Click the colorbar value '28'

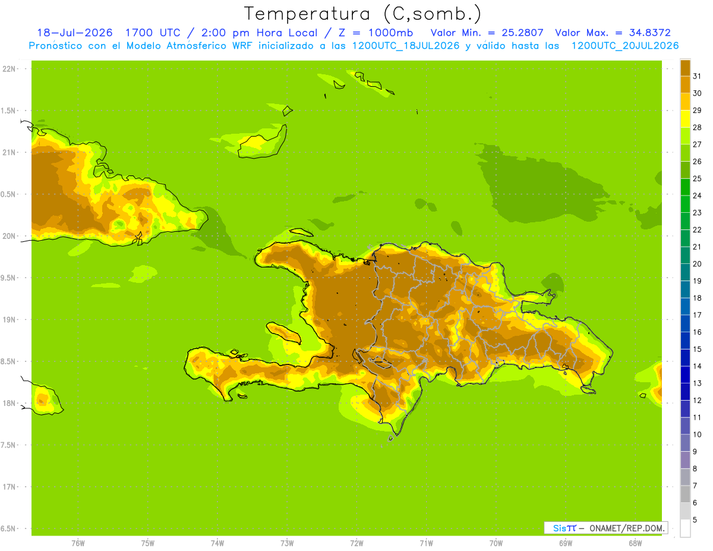click(x=697, y=127)
